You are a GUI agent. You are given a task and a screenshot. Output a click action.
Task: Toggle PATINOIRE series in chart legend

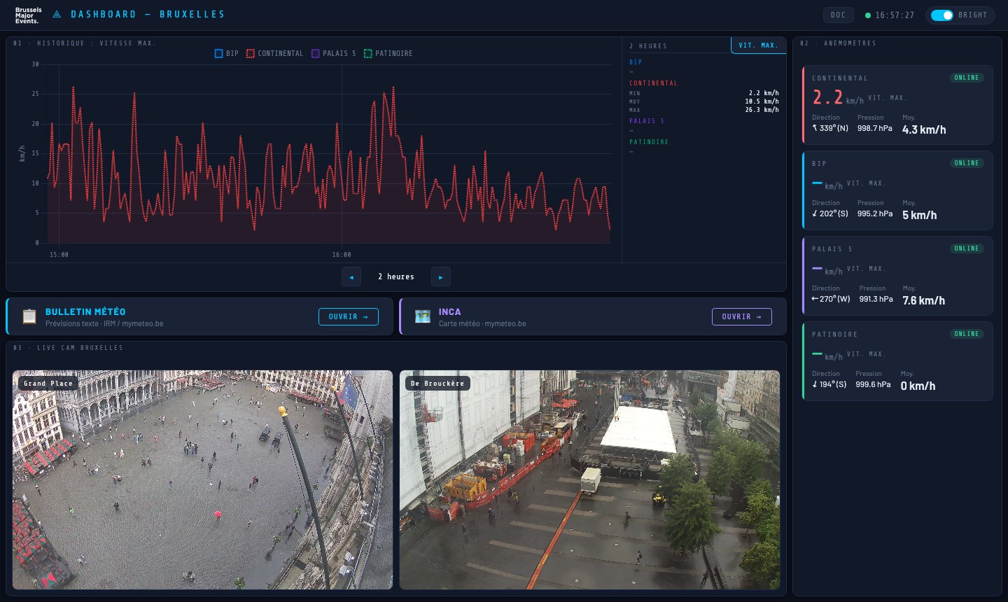388,53
